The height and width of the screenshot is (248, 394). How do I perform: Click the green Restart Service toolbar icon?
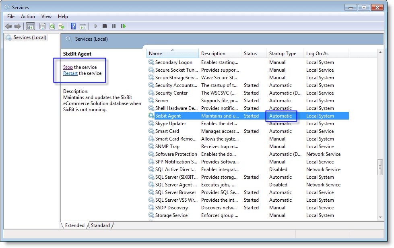point(123,26)
